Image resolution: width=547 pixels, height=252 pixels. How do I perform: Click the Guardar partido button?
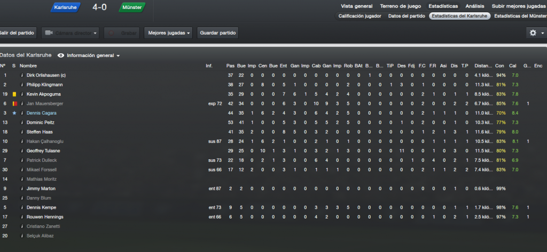pos(218,33)
